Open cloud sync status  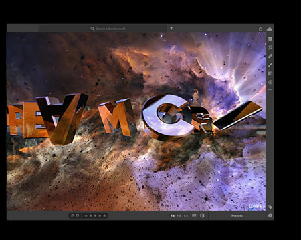click(270, 29)
